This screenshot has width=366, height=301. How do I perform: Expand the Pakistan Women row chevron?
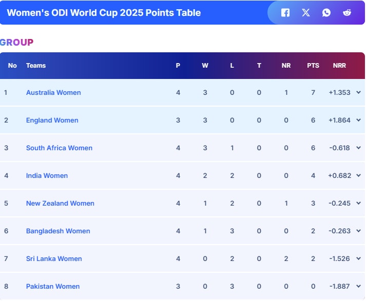[358, 286]
